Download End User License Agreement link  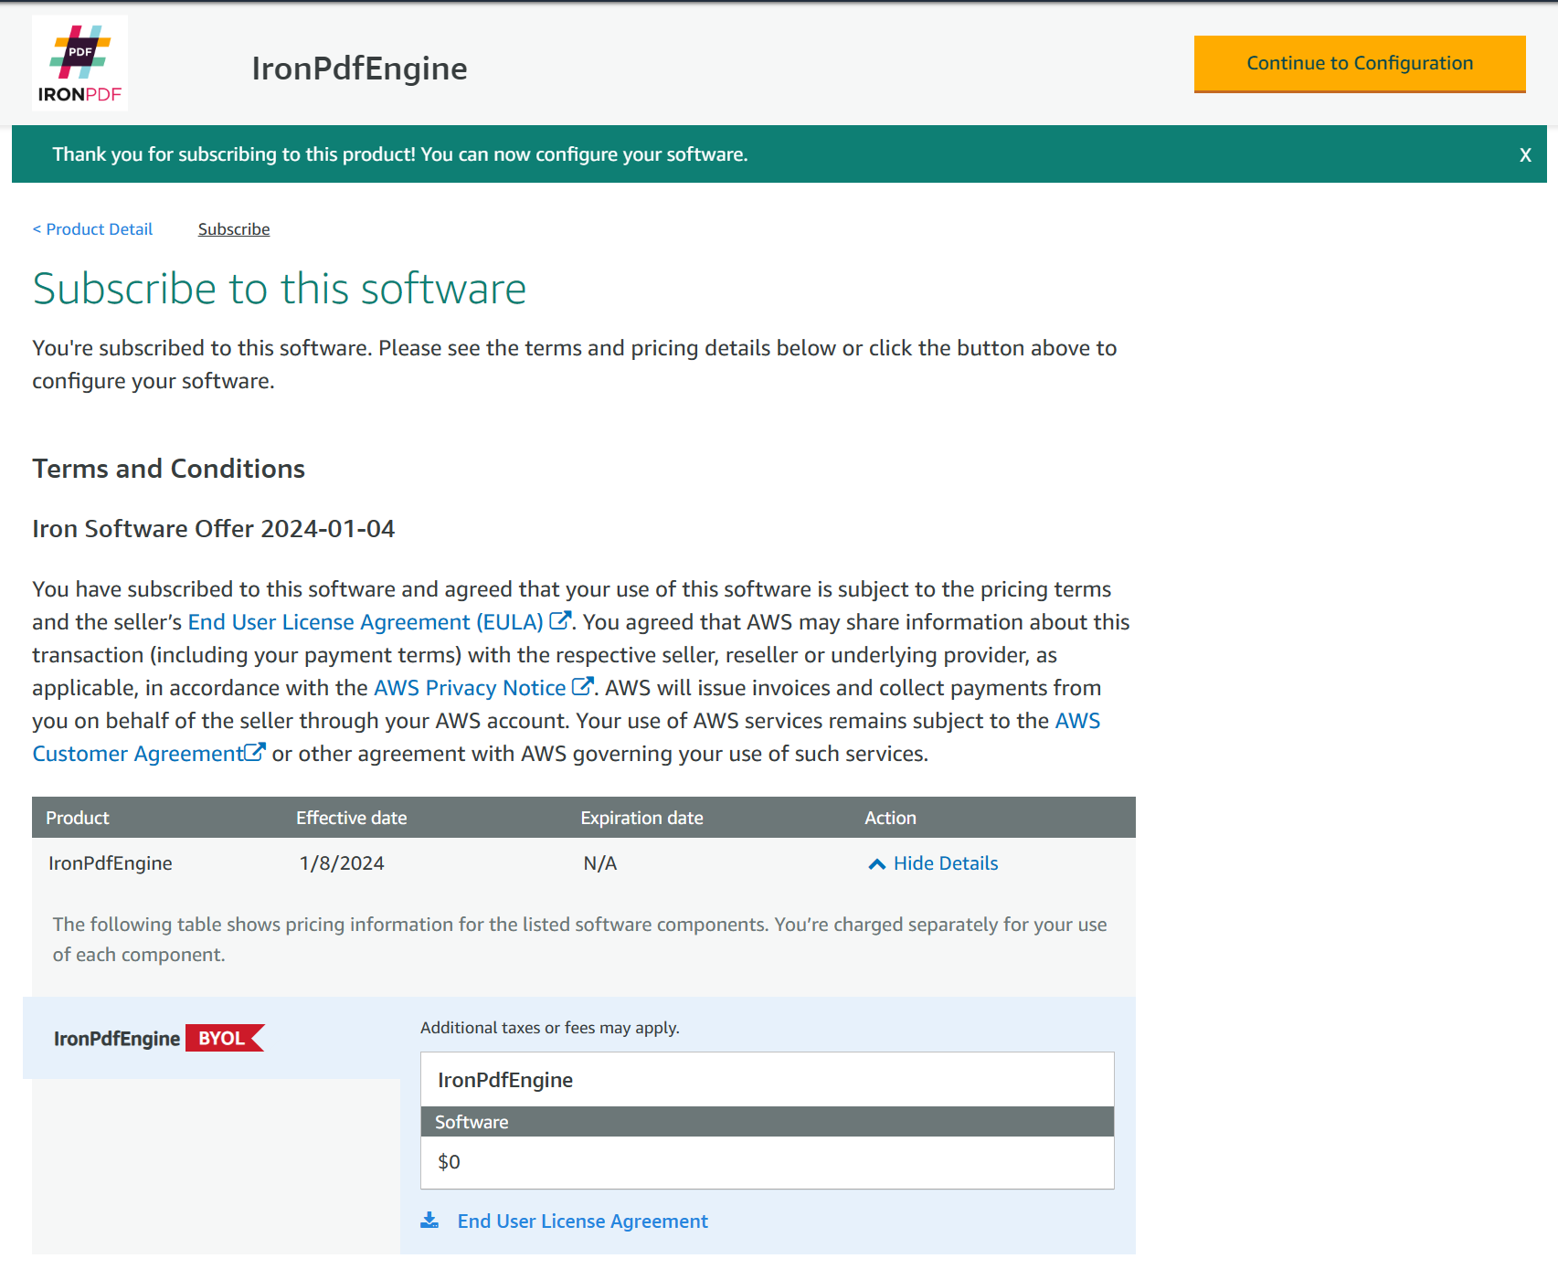coord(582,1221)
